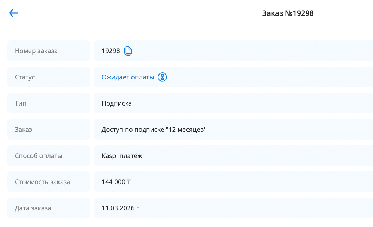Copy order number 19298 with copy icon
373x227 pixels.
click(128, 51)
